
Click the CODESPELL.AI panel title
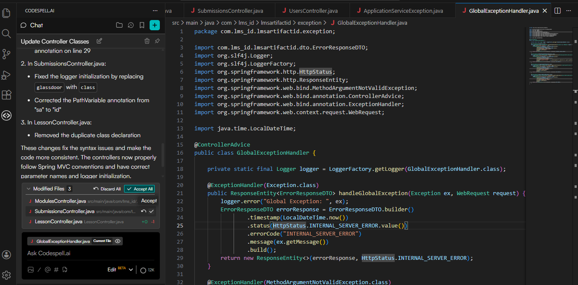pyautogui.click(x=39, y=10)
